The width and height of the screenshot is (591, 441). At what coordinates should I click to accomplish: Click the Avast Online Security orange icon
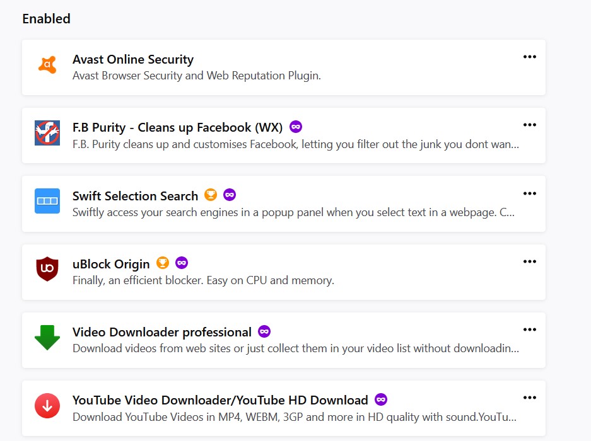pos(47,65)
